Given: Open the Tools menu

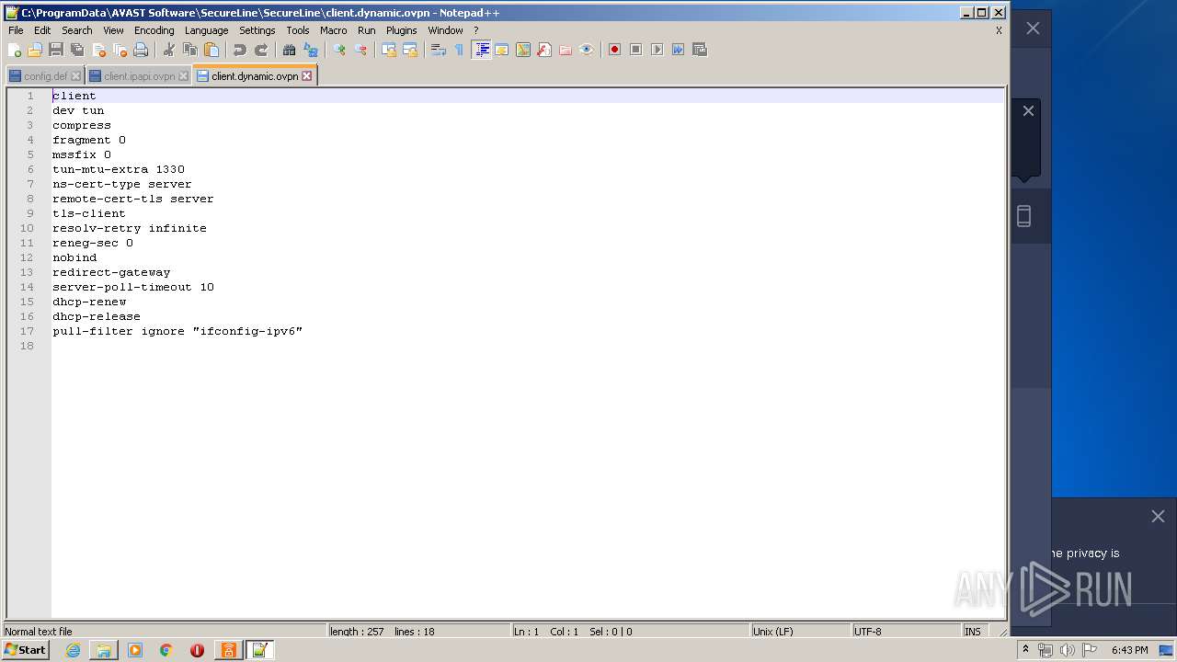Looking at the screenshot, I should pos(298,30).
